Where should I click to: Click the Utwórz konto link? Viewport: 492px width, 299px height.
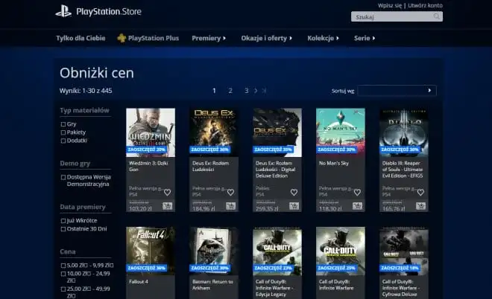tap(425, 5)
